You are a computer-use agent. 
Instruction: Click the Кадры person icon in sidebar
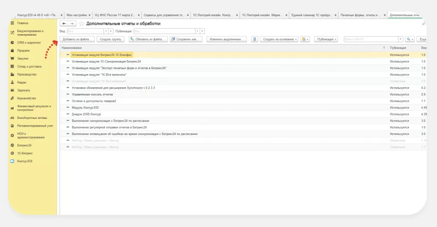(x=12, y=82)
